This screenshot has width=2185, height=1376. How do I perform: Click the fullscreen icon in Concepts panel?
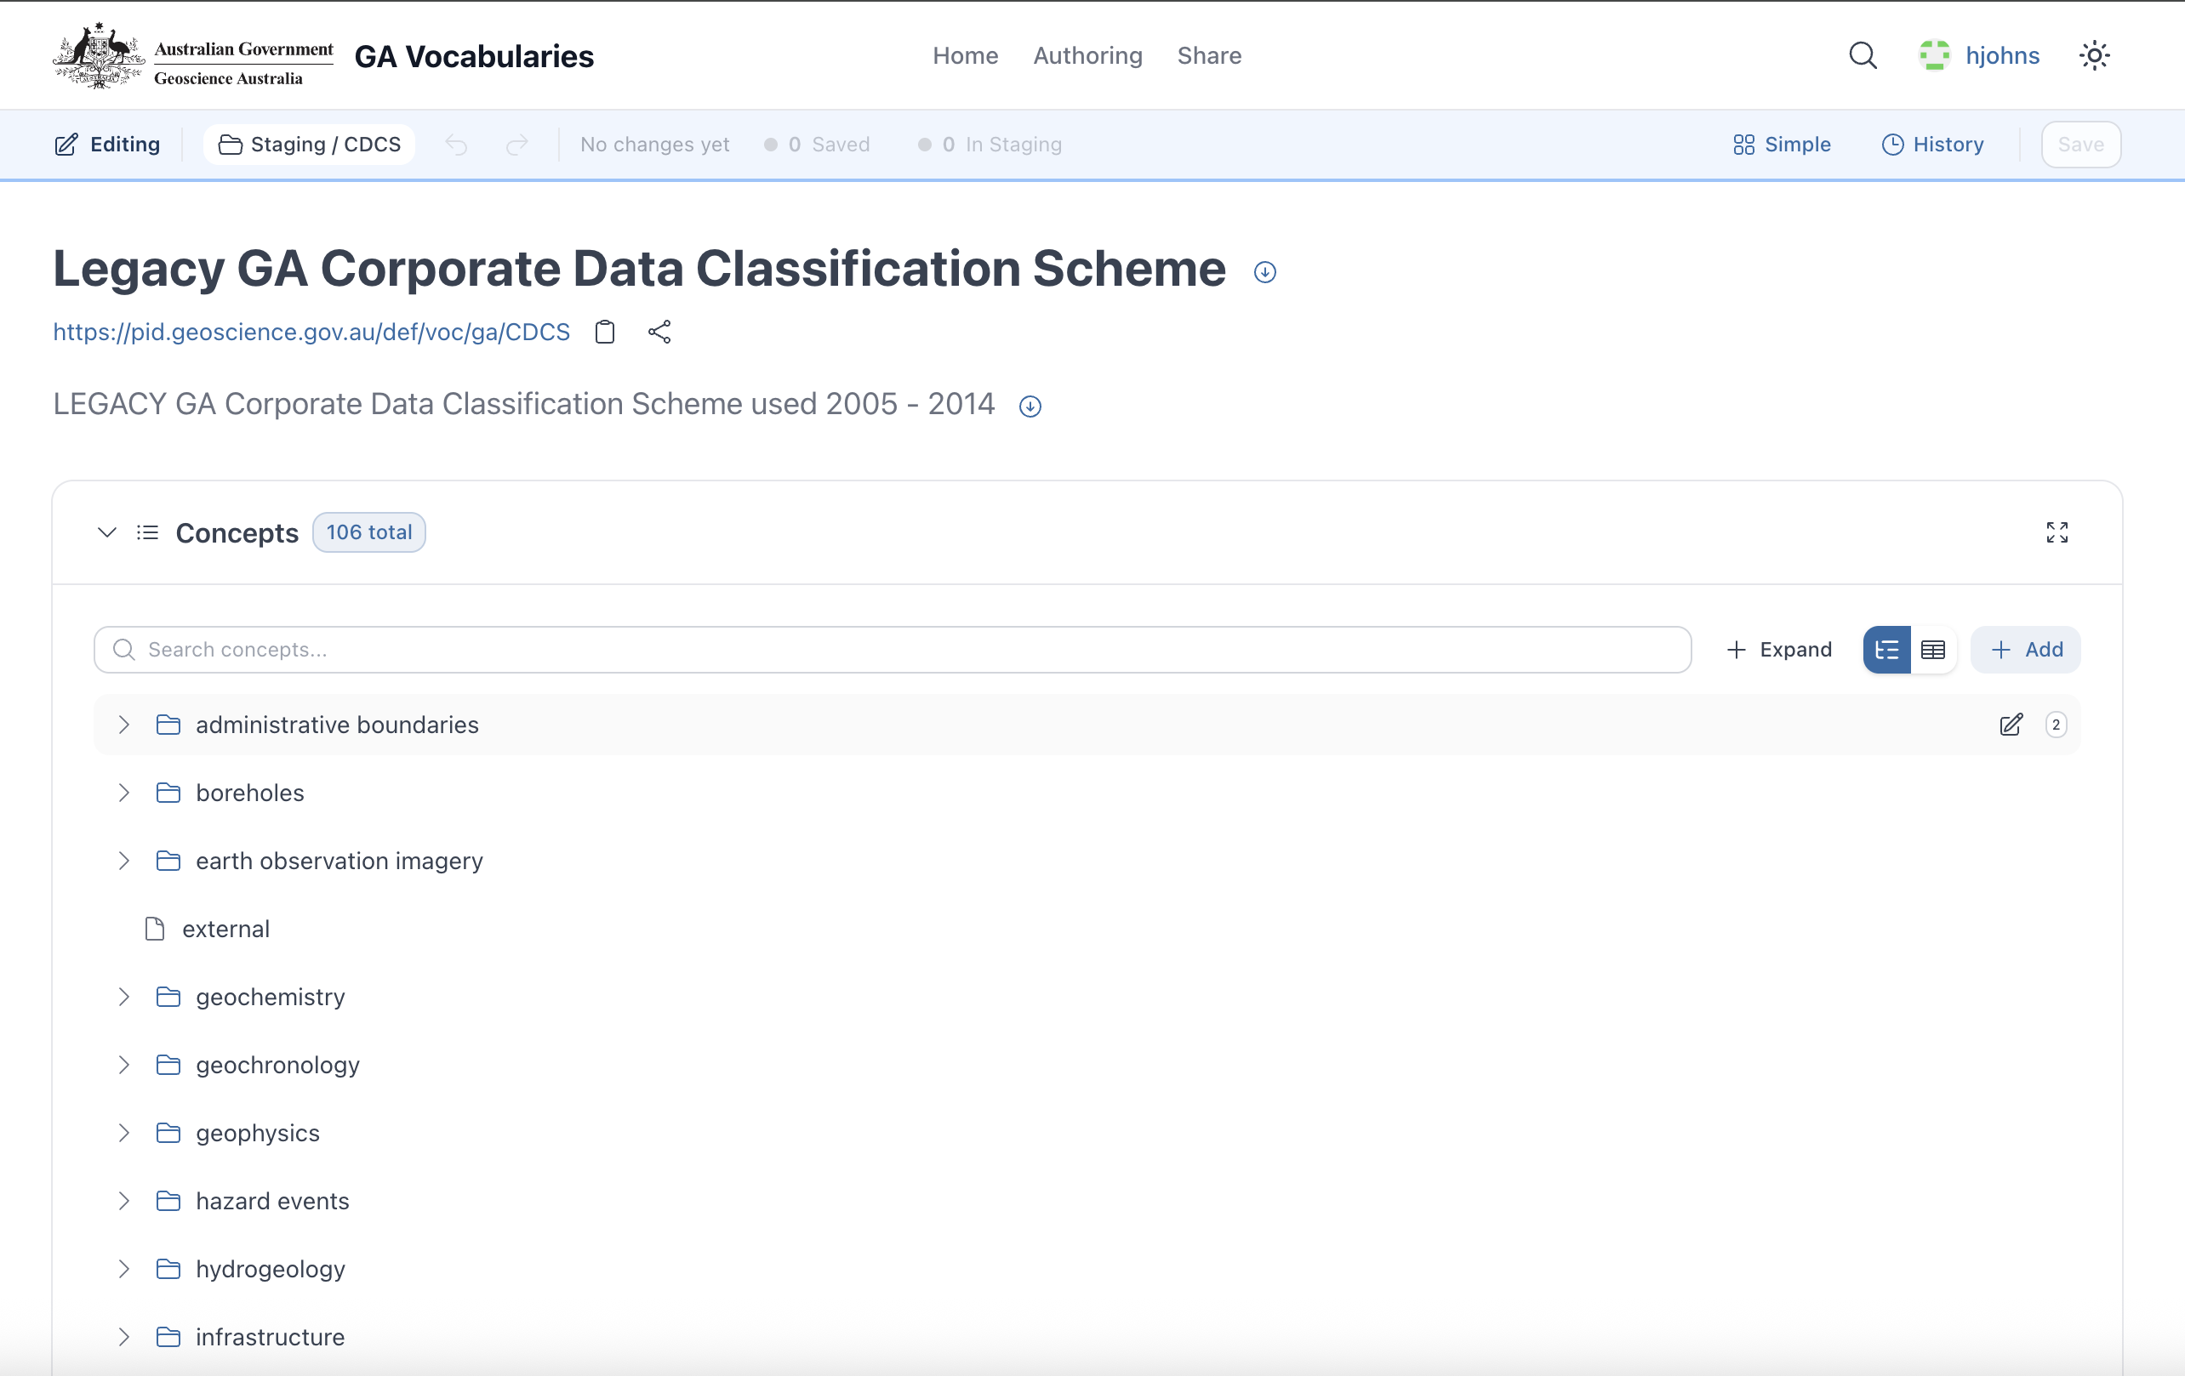pos(2057,532)
